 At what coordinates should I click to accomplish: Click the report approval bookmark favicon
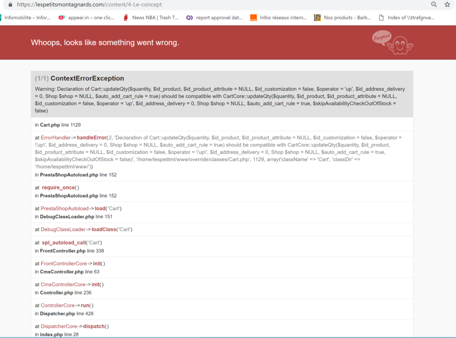tap(189, 18)
